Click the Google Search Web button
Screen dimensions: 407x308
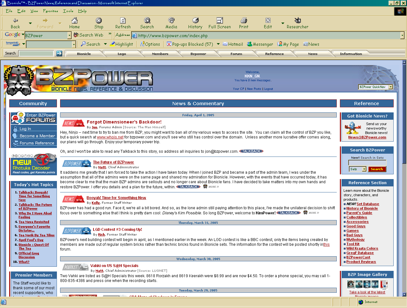pyautogui.click(x=88, y=35)
